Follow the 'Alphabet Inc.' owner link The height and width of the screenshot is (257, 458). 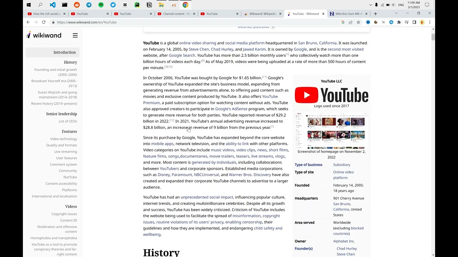344,241
